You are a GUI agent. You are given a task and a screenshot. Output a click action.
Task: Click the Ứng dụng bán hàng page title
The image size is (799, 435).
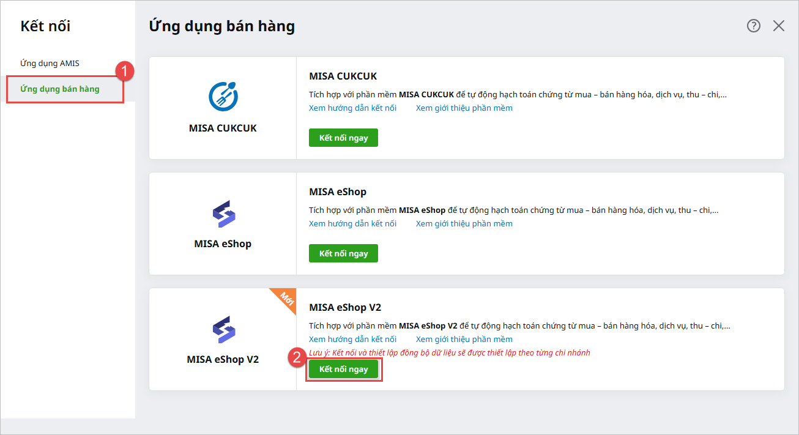pyautogui.click(x=222, y=26)
